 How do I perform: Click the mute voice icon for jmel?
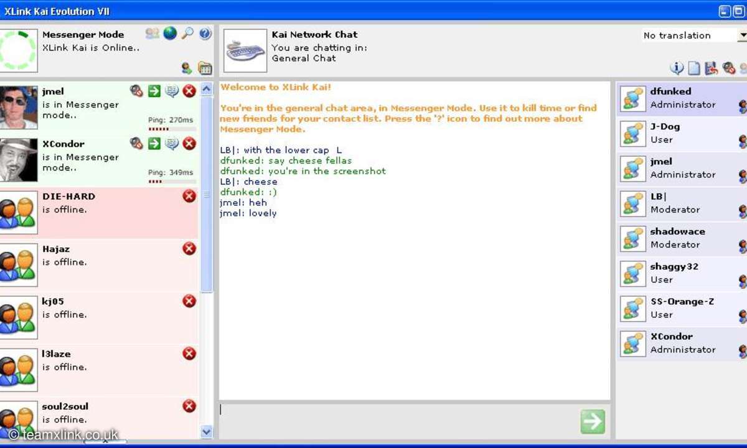tap(136, 91)
